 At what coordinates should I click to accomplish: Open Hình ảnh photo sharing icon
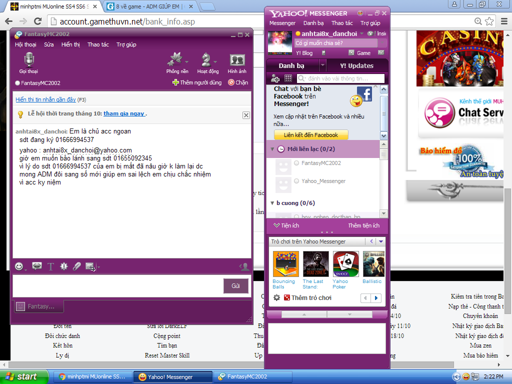click(x=237, y=63)
